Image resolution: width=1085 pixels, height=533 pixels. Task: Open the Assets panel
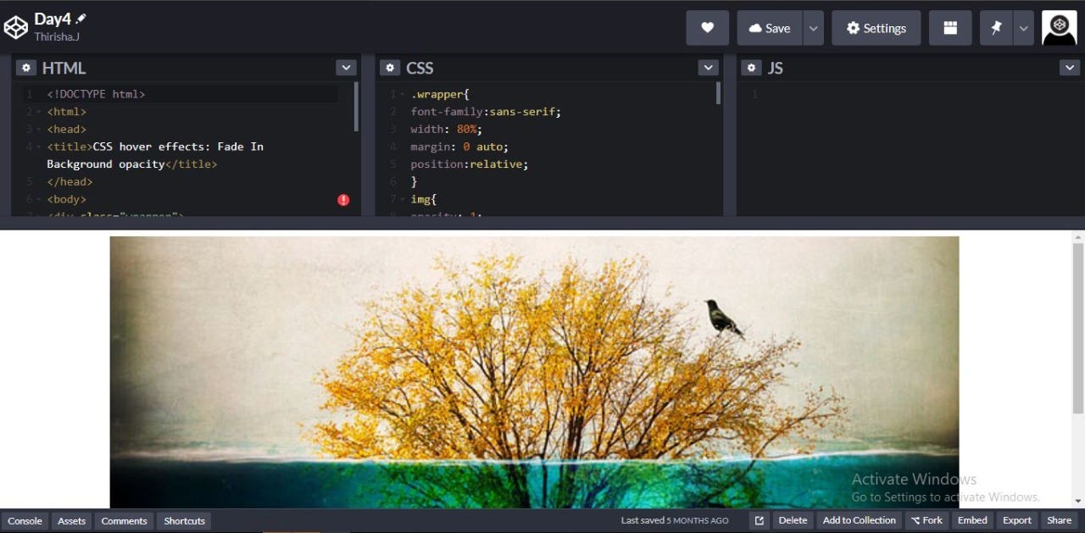72,521
